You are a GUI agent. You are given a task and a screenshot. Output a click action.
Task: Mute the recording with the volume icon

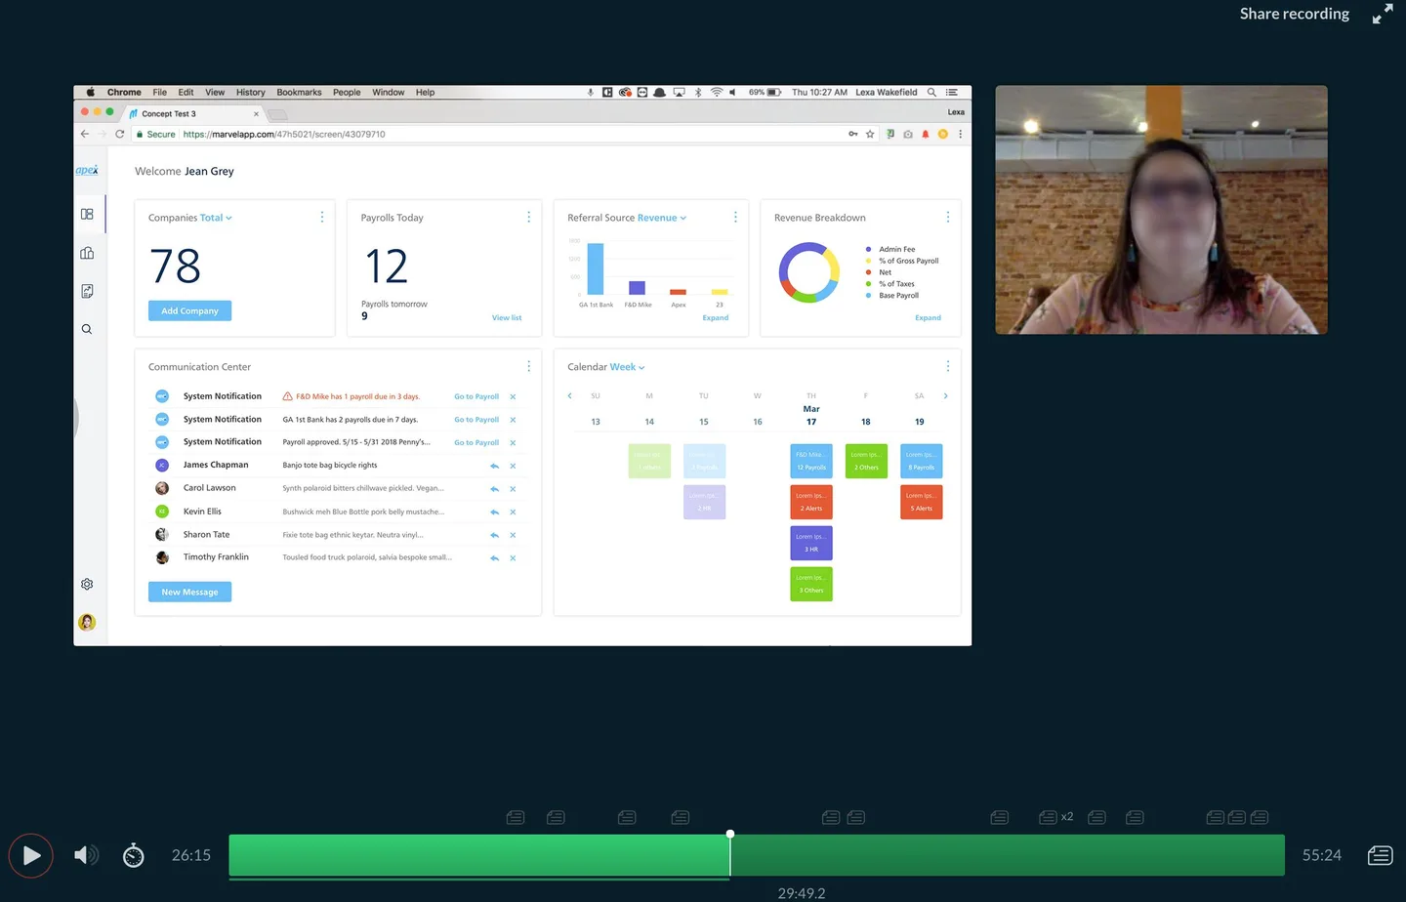point(86,855)
